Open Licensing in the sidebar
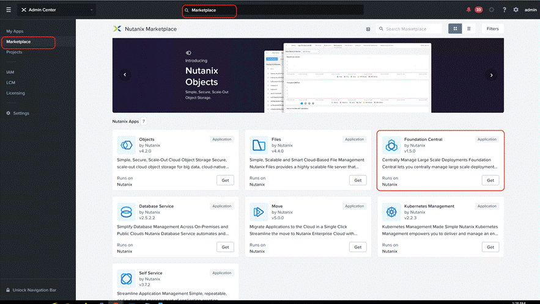The width and height of the screenshot is (540, 304). point(15,93)
